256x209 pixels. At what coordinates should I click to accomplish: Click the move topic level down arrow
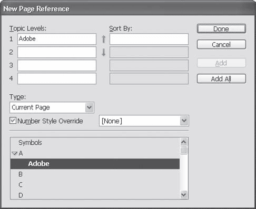point(103,52)
